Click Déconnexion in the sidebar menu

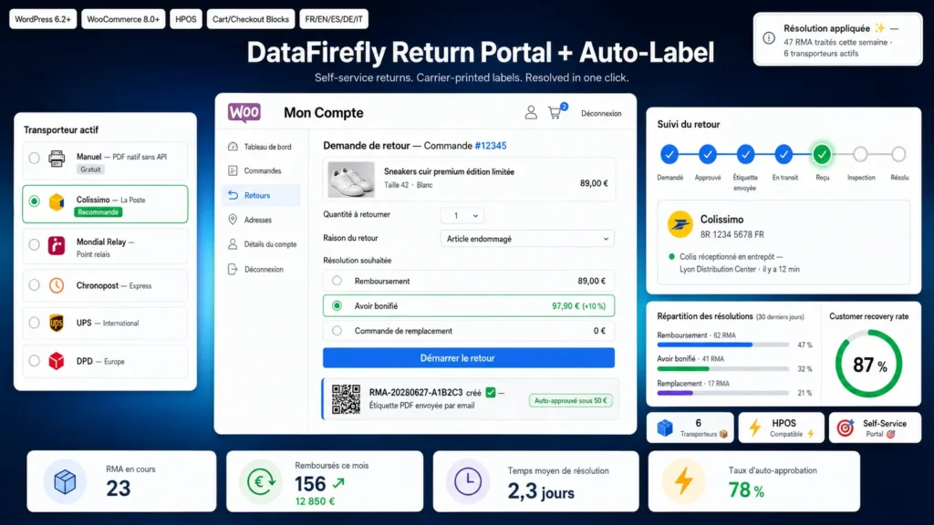tap(262, 269)
